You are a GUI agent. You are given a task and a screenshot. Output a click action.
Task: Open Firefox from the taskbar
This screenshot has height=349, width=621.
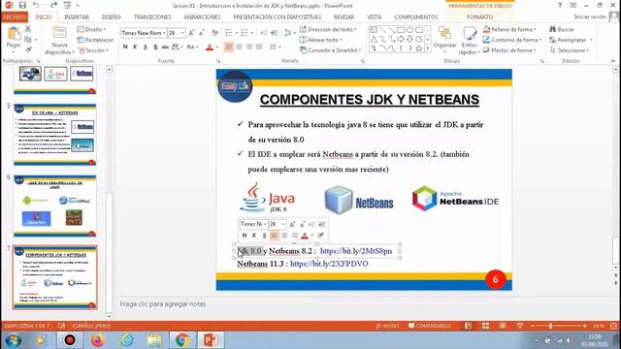coord(98,340)
